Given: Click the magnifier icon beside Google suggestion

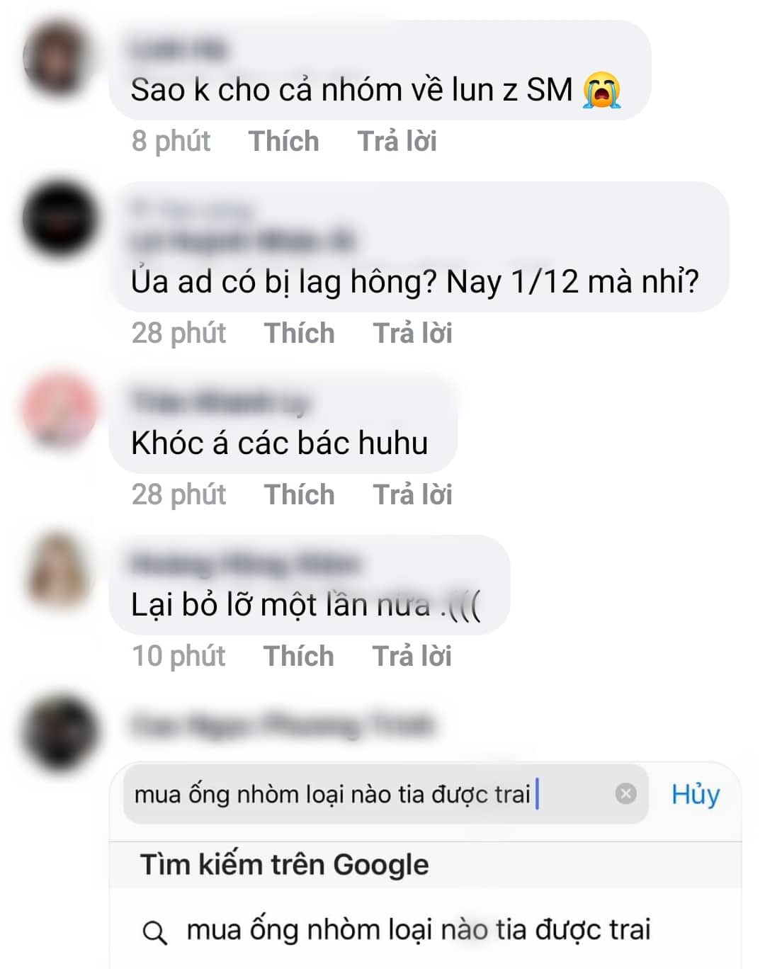Looking at the screenshot, I should tap(154, 932).
